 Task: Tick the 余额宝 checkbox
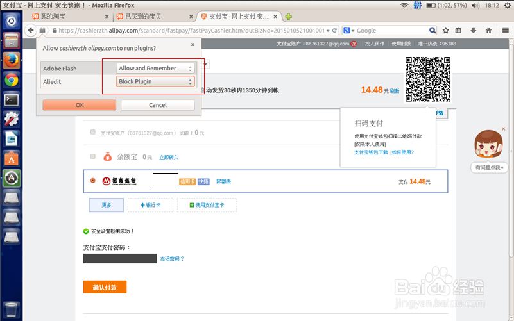pos(93,156)
